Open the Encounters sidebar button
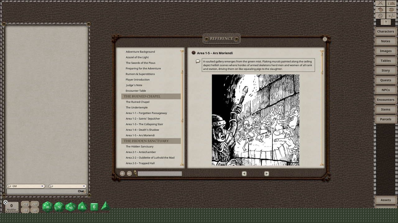398x223 pixels. point(386,100)
